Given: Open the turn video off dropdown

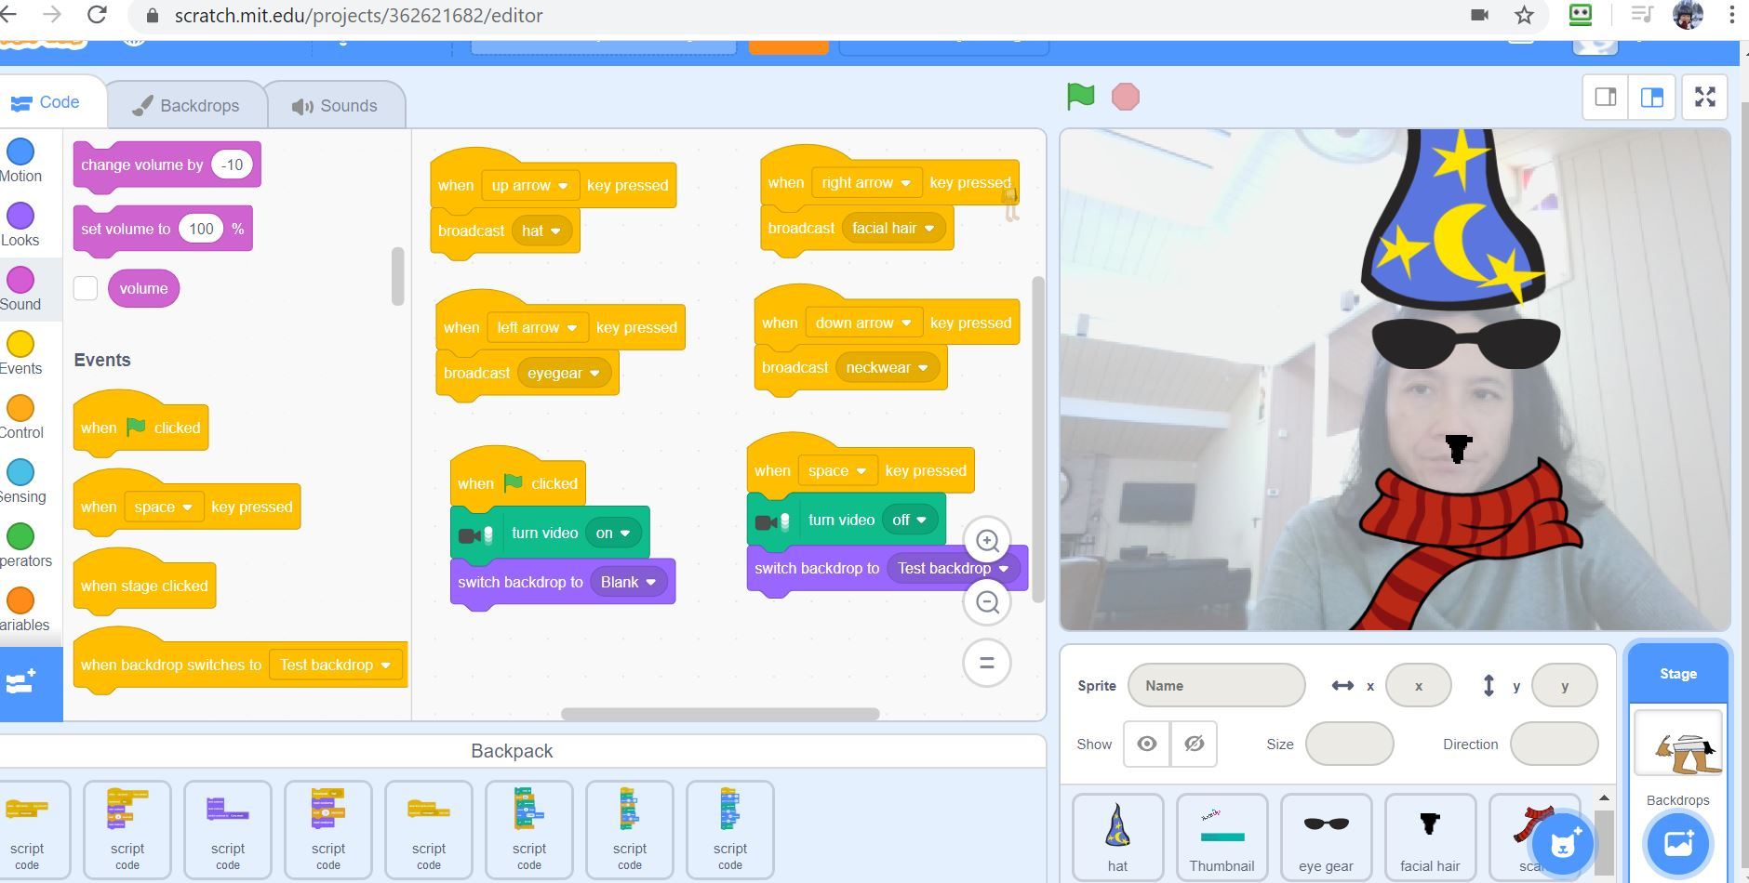Looking at the screenshot, I should pos(910,520).
